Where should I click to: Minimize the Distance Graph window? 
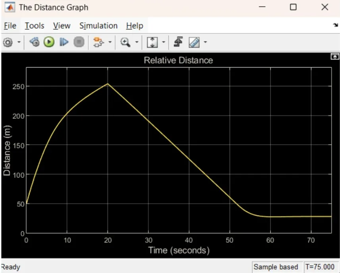tap(262, 7)
